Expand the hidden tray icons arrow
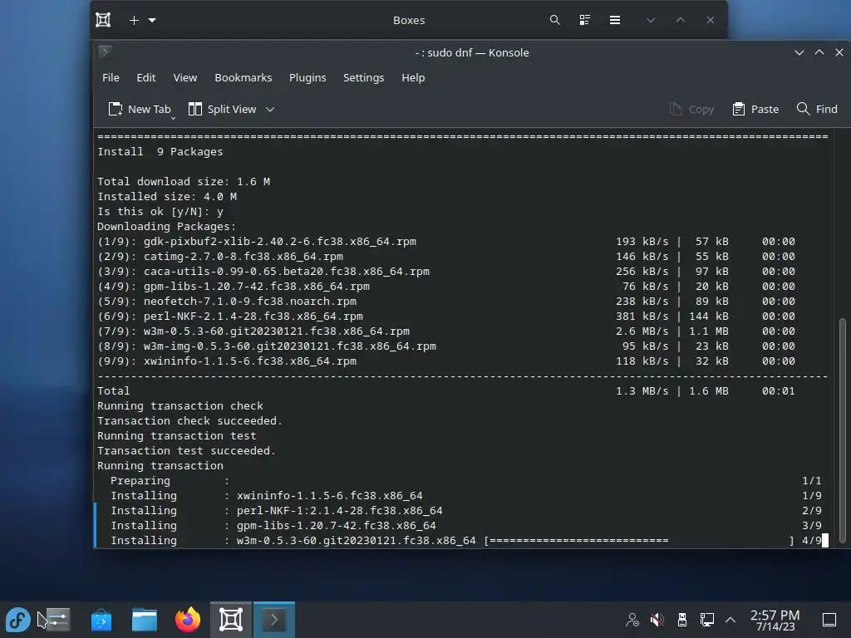This screenshot has height=638, width=851. [730, 620]
